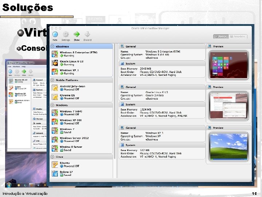Open Oracle Linux preview thumbnail
Viewport: 262px width, 197px height.
point(229,106)
